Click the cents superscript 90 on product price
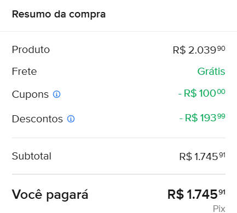The image size is (237, 213). (x=221, y=49)
